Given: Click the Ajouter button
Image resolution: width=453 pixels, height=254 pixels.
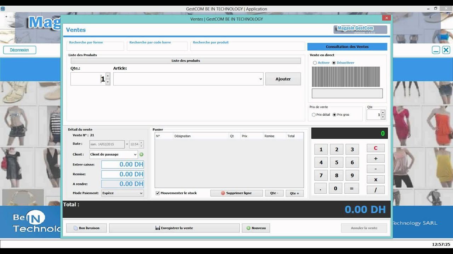Looking at the screenshot, I should [x=283, y=79].
